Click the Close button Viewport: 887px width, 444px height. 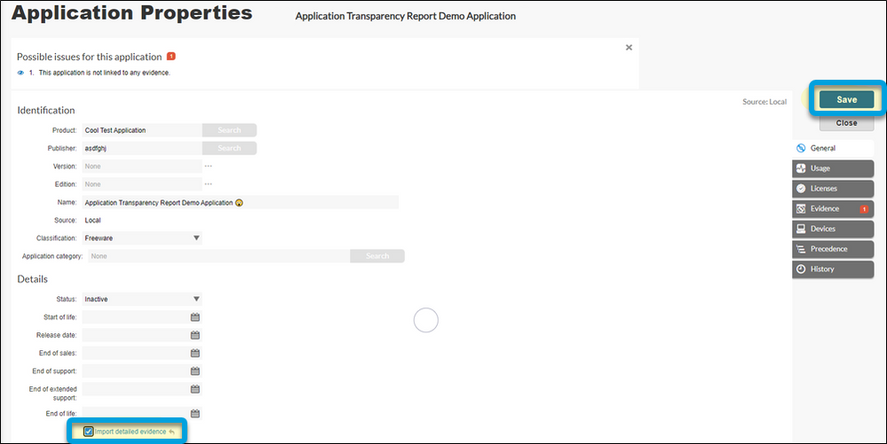(x=846, y=122)
